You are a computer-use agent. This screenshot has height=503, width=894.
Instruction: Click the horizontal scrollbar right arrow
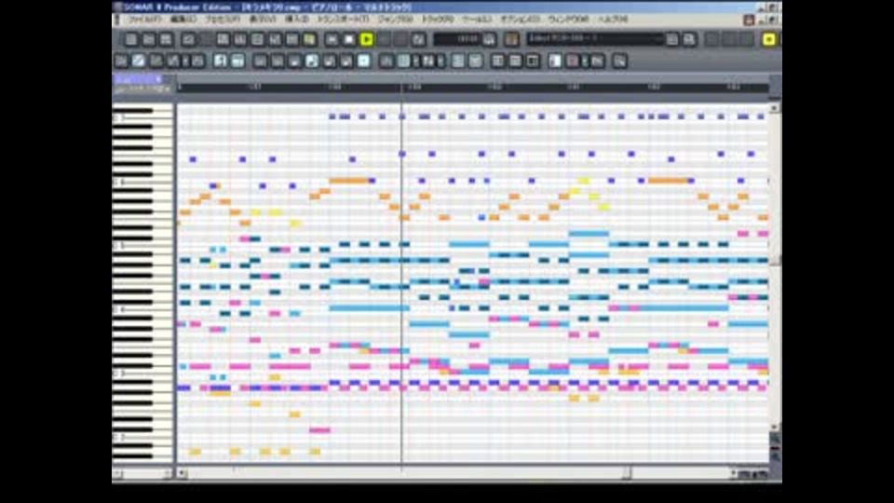pyautogui.click(x=733, y=473)
